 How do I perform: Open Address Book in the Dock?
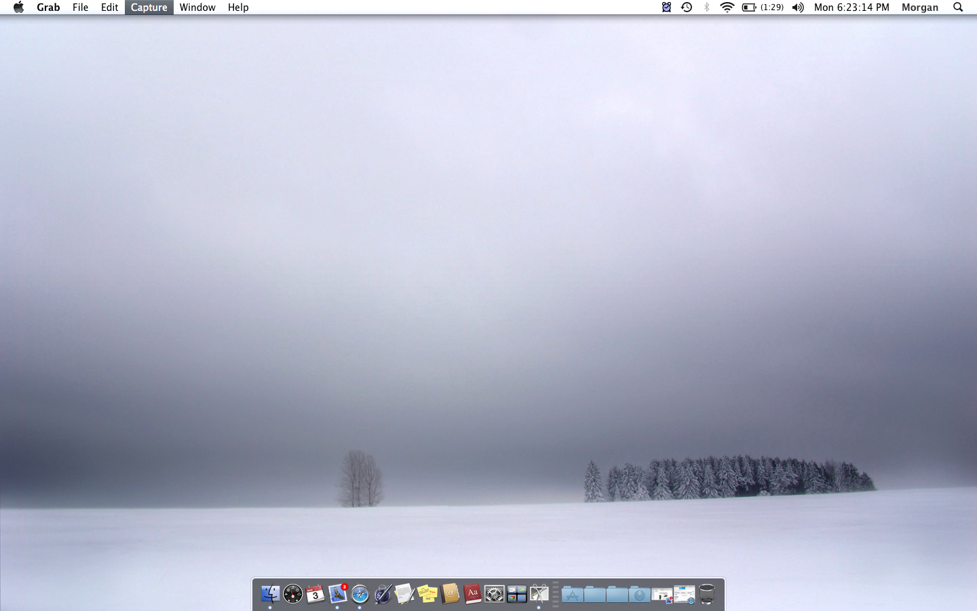coord(450,594)
